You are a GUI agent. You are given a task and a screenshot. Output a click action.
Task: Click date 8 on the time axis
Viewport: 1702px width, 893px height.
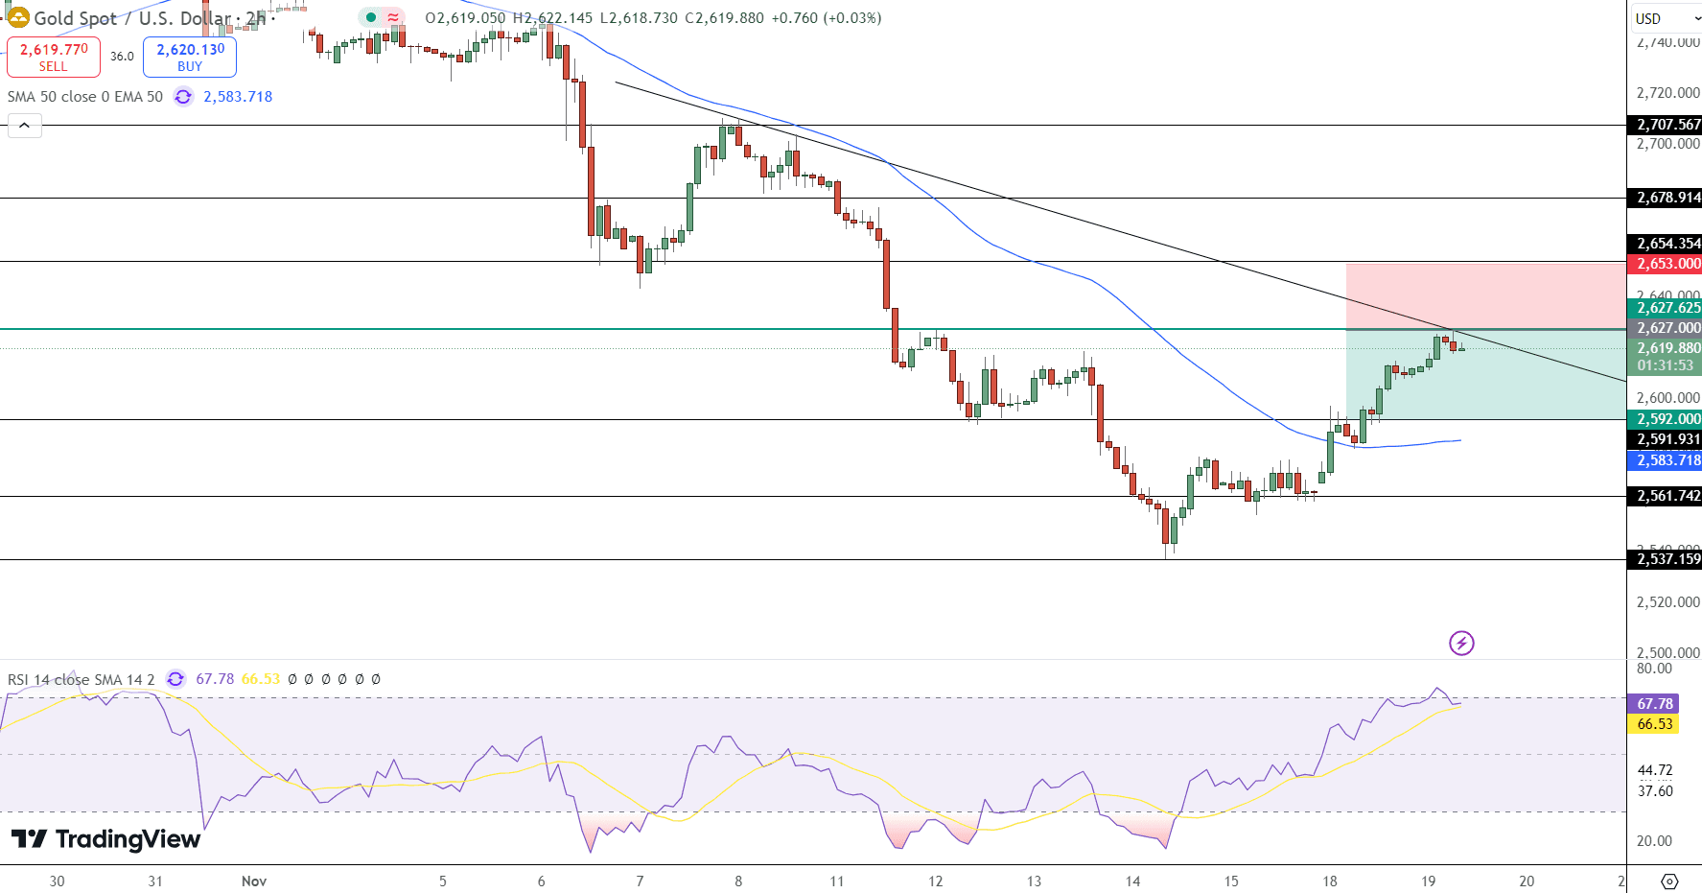[738, 881]
